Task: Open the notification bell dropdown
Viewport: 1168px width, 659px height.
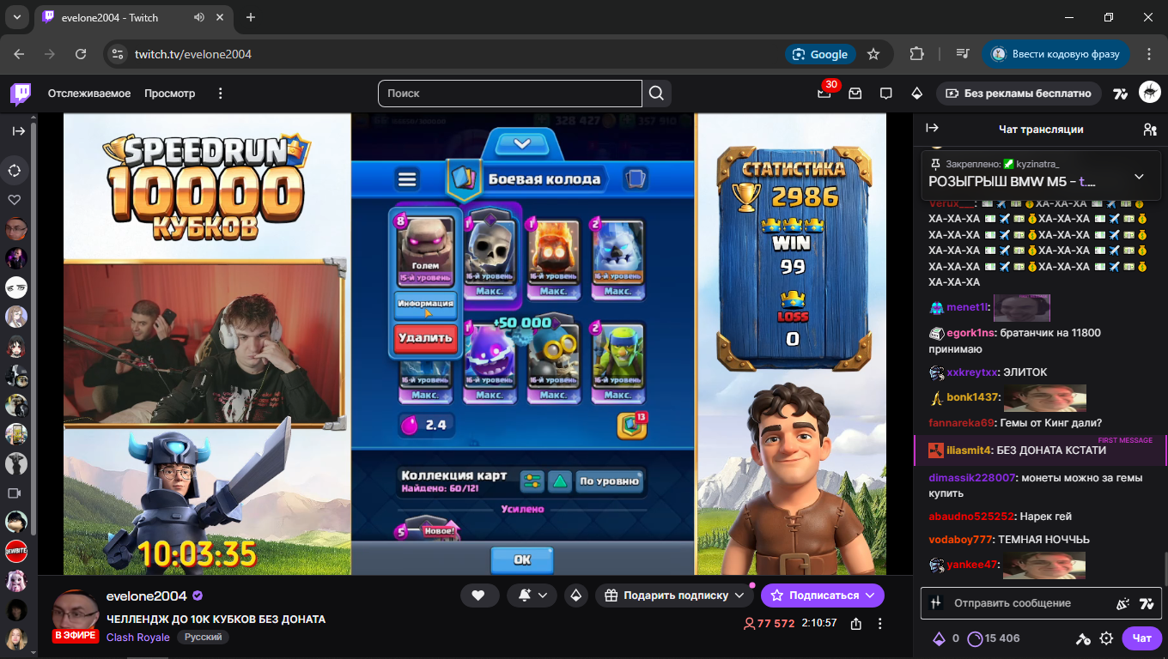Action: 532,596
